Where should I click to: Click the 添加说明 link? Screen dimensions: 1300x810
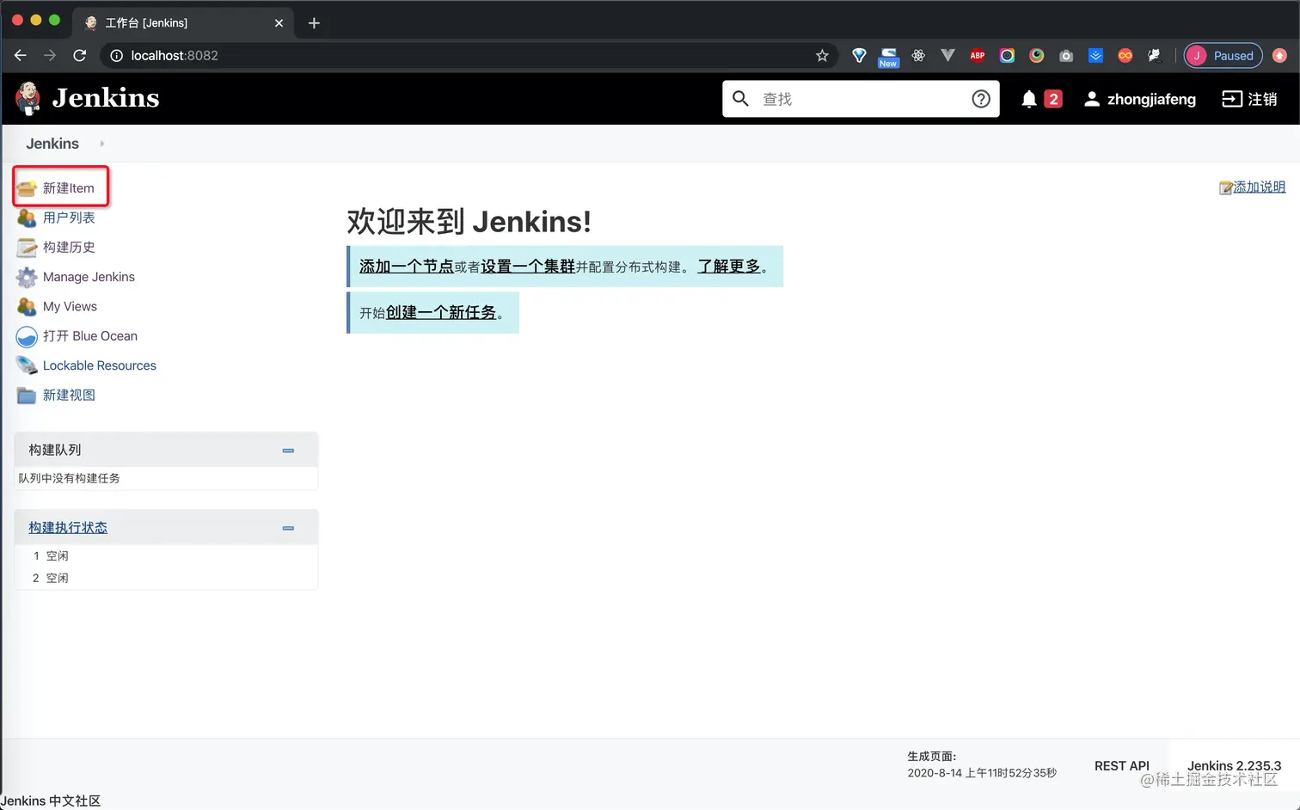pyautogui.click(x=1260, y=187)
